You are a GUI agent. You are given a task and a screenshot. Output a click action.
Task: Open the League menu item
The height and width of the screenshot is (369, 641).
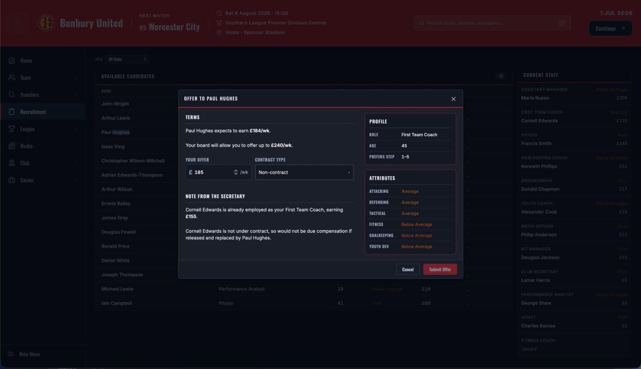coord(42,129)
